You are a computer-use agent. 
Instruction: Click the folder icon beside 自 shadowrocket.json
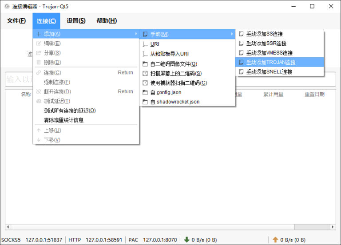[x=145, y=102]
